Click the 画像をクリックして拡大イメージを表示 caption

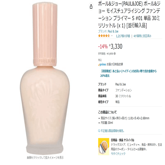(x=45, y=158)
